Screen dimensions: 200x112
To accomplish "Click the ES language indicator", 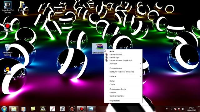I will 167,109.
